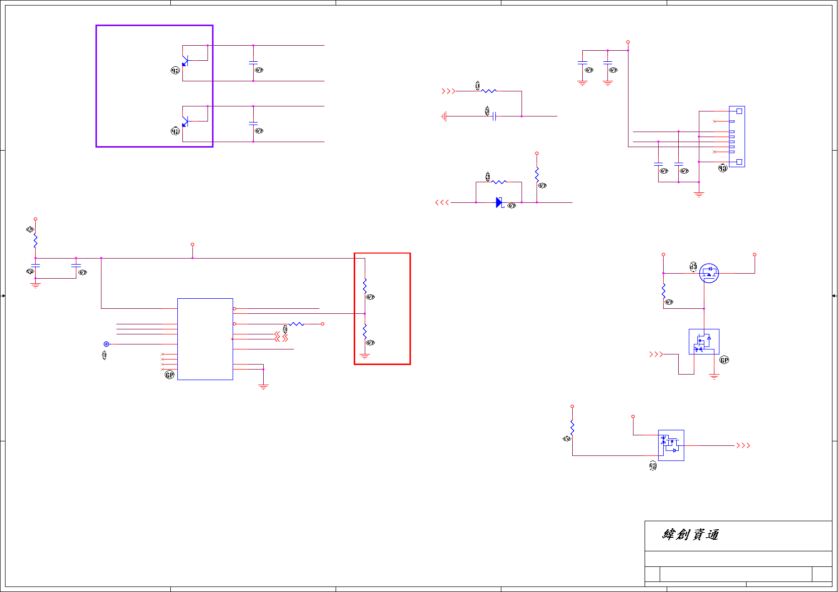Image resolution: width=838 pixels, height=592 pixels.
Task: Select the sideways ground symbol
Action: [x=444, y=116]
